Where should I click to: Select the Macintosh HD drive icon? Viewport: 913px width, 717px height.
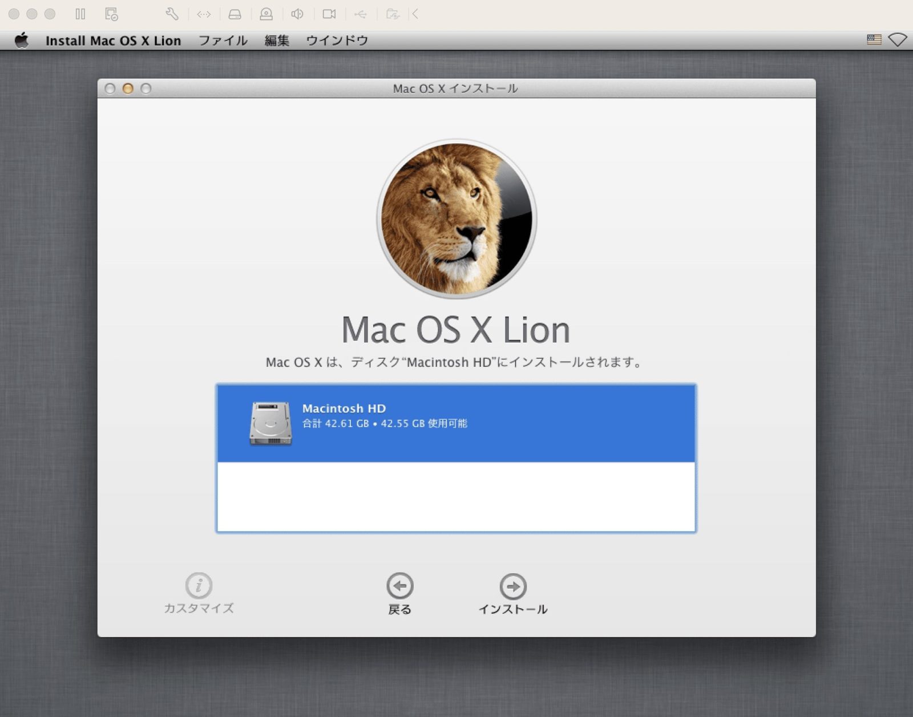point(270,423)
